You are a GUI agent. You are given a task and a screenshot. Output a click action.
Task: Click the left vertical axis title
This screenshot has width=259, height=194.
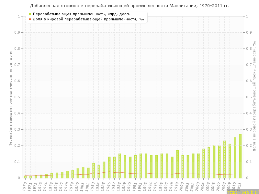point(10,97)
